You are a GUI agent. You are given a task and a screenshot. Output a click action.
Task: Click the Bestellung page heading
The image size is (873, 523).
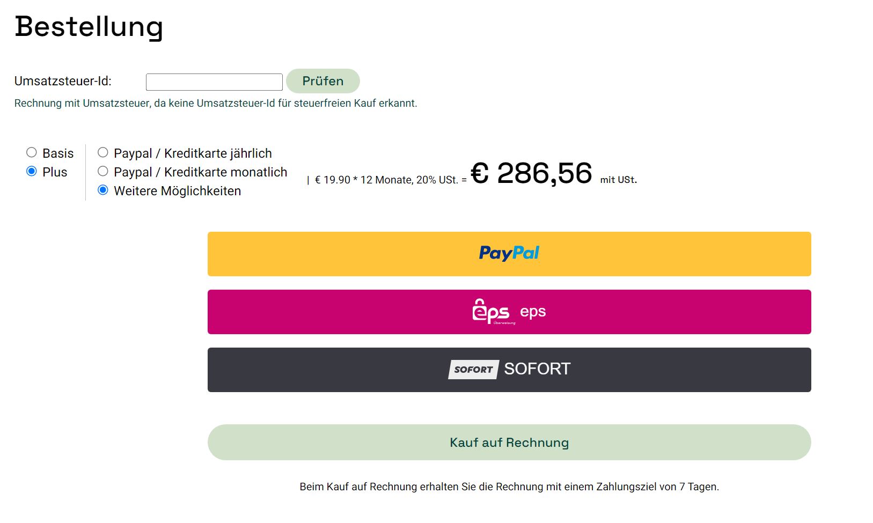pyautogui.click(x=89, y=26)
